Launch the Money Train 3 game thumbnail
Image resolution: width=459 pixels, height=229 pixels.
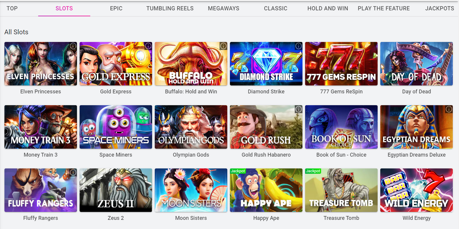[41, 127]
